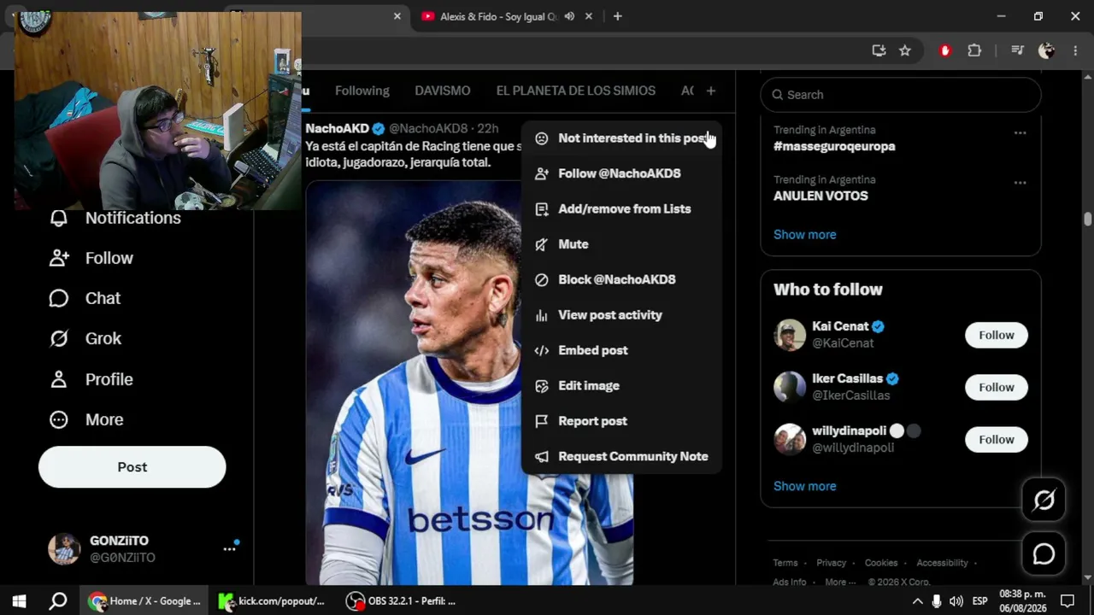This screenshot has height=615, width=1094.
Task: Open the #masseguroqeuropa trending topic
Action: (834, 146)
